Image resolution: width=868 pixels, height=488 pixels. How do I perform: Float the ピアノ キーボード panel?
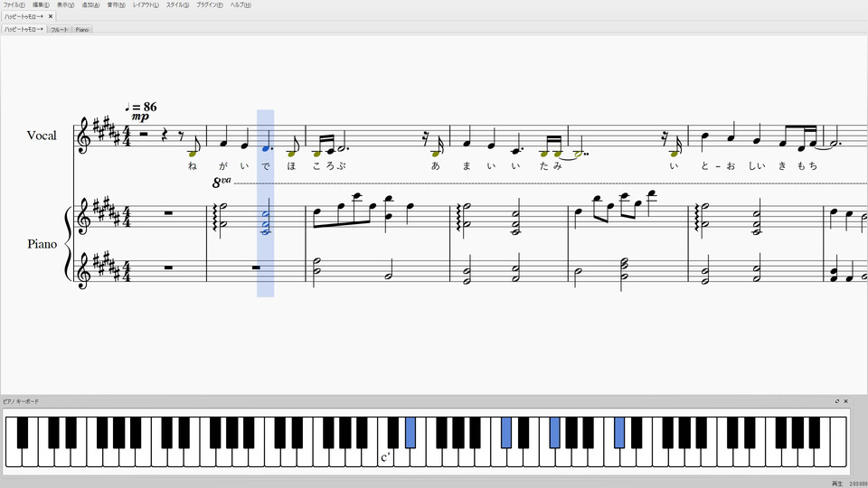pyautogui.click(x=837, y=401)
